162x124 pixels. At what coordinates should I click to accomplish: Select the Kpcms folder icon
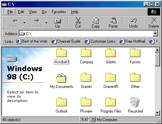pyautogui.click(x=135, y=53)
